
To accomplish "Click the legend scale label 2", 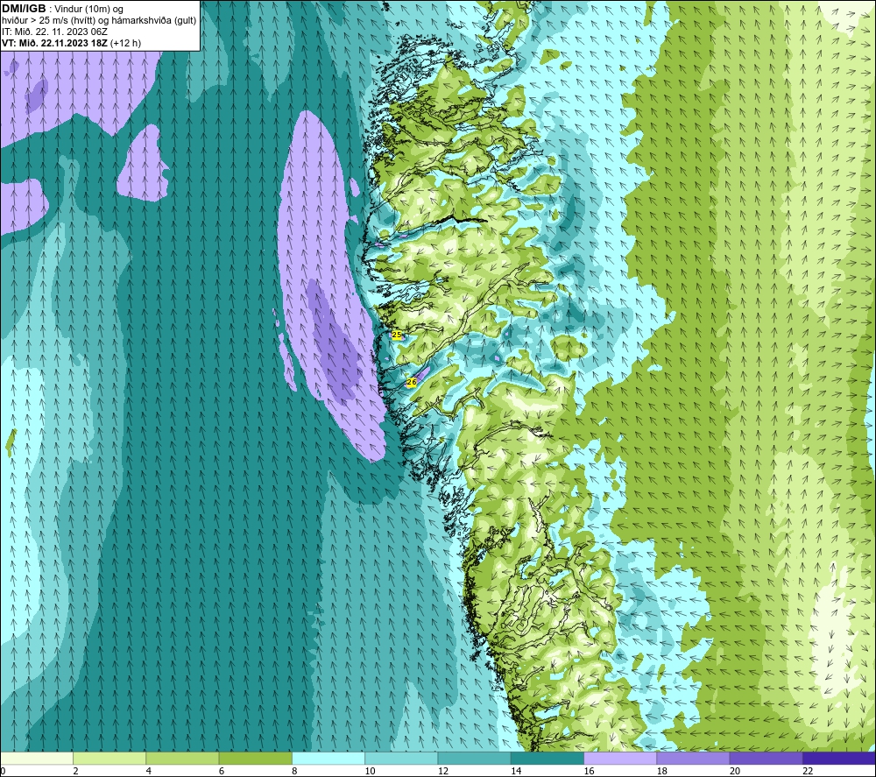I will [x=75, y=771].
